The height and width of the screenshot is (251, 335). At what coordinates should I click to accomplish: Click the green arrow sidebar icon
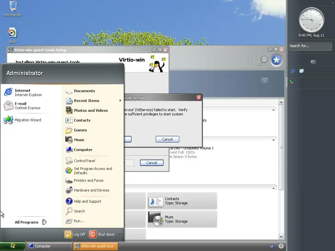tap(292, 82)
